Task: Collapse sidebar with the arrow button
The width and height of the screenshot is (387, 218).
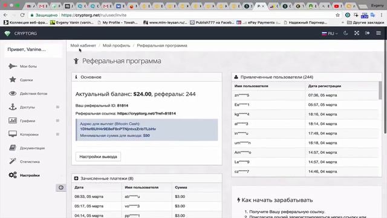Action: pos(60,188)
